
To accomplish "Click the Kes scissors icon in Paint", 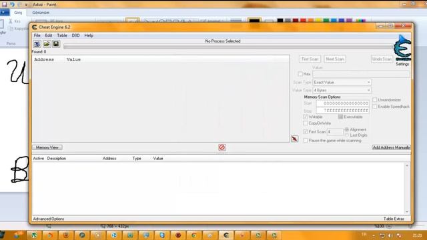I will [x=11, y=21].
